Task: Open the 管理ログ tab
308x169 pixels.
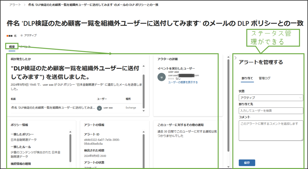Action: click(x=264, y=78)
